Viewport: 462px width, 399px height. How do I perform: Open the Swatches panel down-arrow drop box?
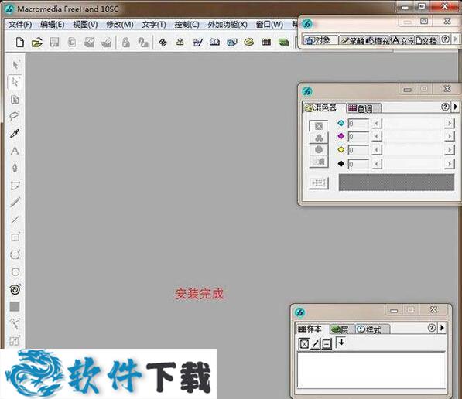[x=341, y=343]
